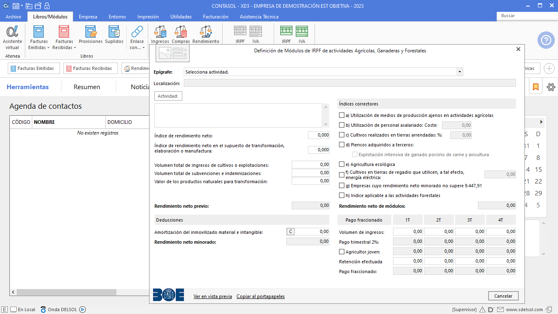
Task: Open the Facturación ribbon tab
Action: pyautogui.click(x=215, y=17)
